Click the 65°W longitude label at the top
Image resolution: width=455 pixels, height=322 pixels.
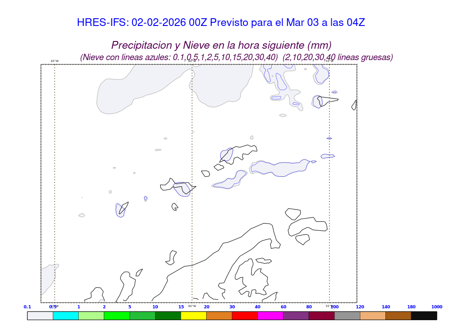pos(55,61)
